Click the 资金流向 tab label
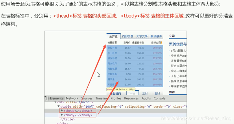The image size is (234, 124). (x=115, y=93)
